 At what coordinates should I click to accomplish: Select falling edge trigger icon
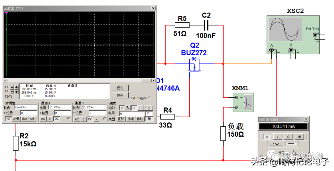click(x=127, y=108)
